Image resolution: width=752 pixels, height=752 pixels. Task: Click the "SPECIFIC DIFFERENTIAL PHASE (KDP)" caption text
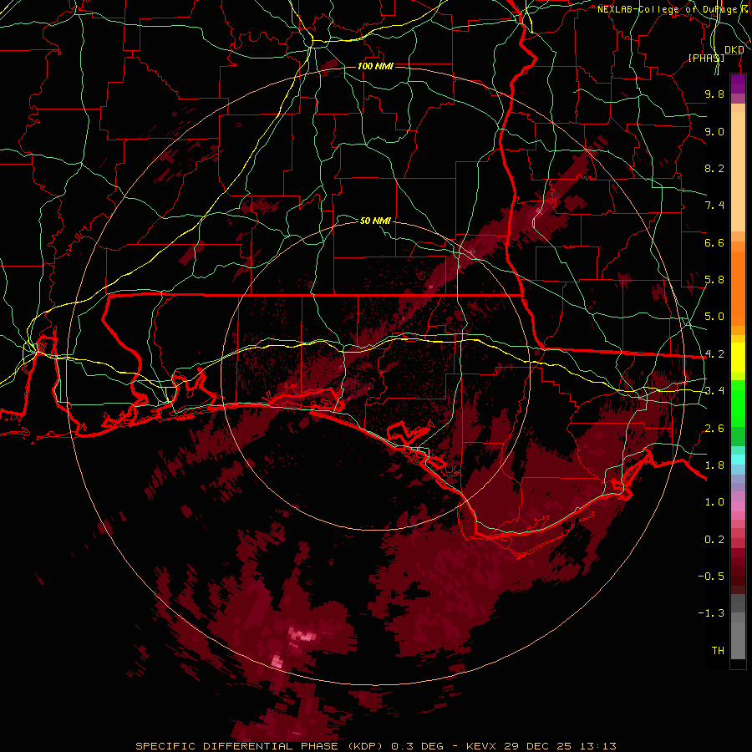tap(261, 746)
